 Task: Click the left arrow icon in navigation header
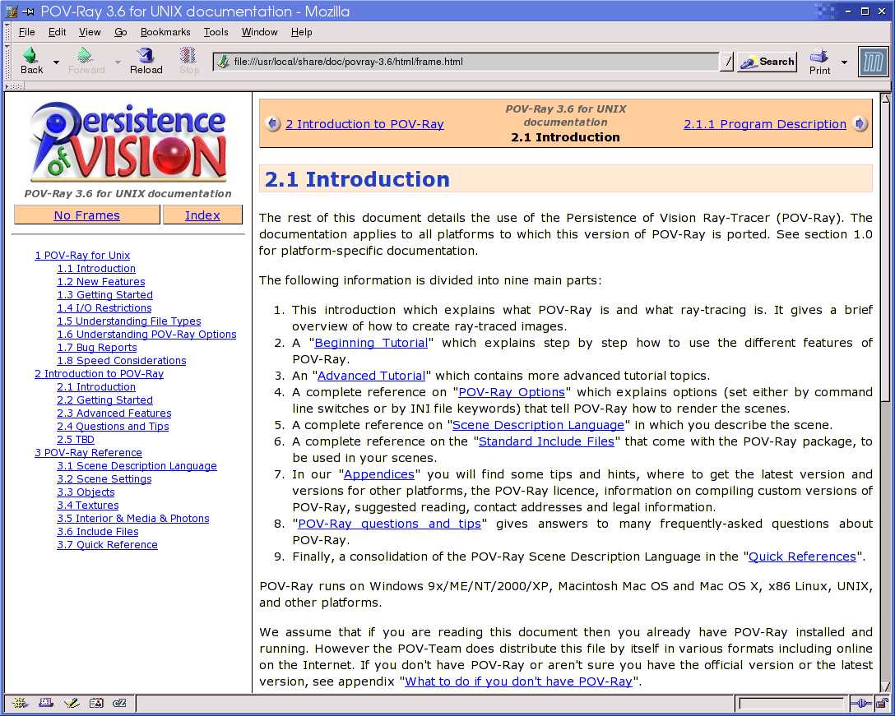(x=273, y=124)
